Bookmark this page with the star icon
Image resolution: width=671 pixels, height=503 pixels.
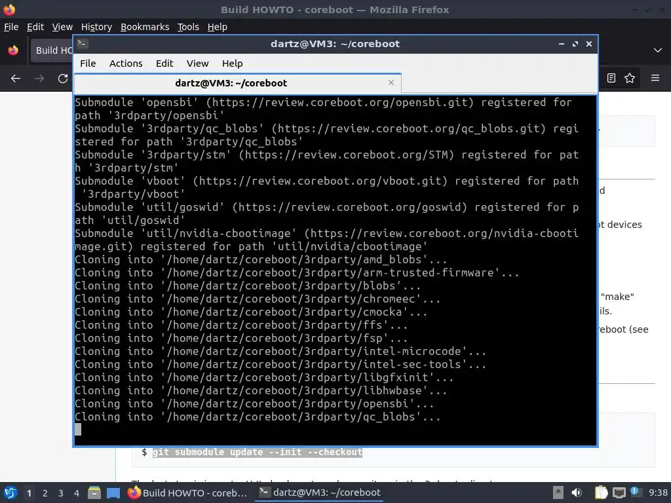point(630,78)
